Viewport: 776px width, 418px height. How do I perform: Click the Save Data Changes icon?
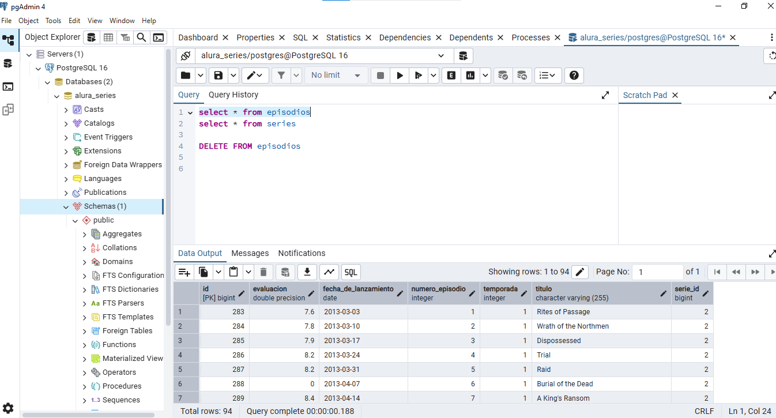(x=285, y=272)
